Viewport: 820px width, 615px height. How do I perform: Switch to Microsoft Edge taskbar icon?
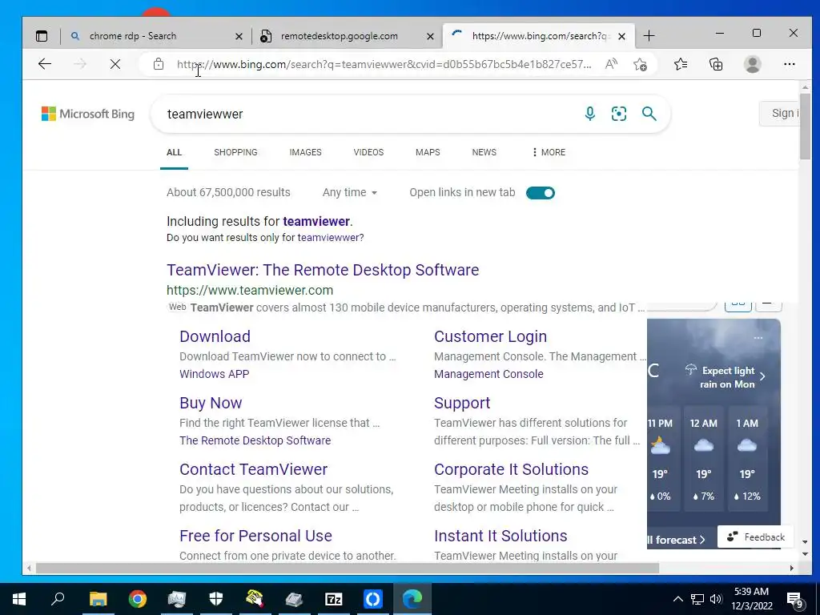(x=412, y=599)
